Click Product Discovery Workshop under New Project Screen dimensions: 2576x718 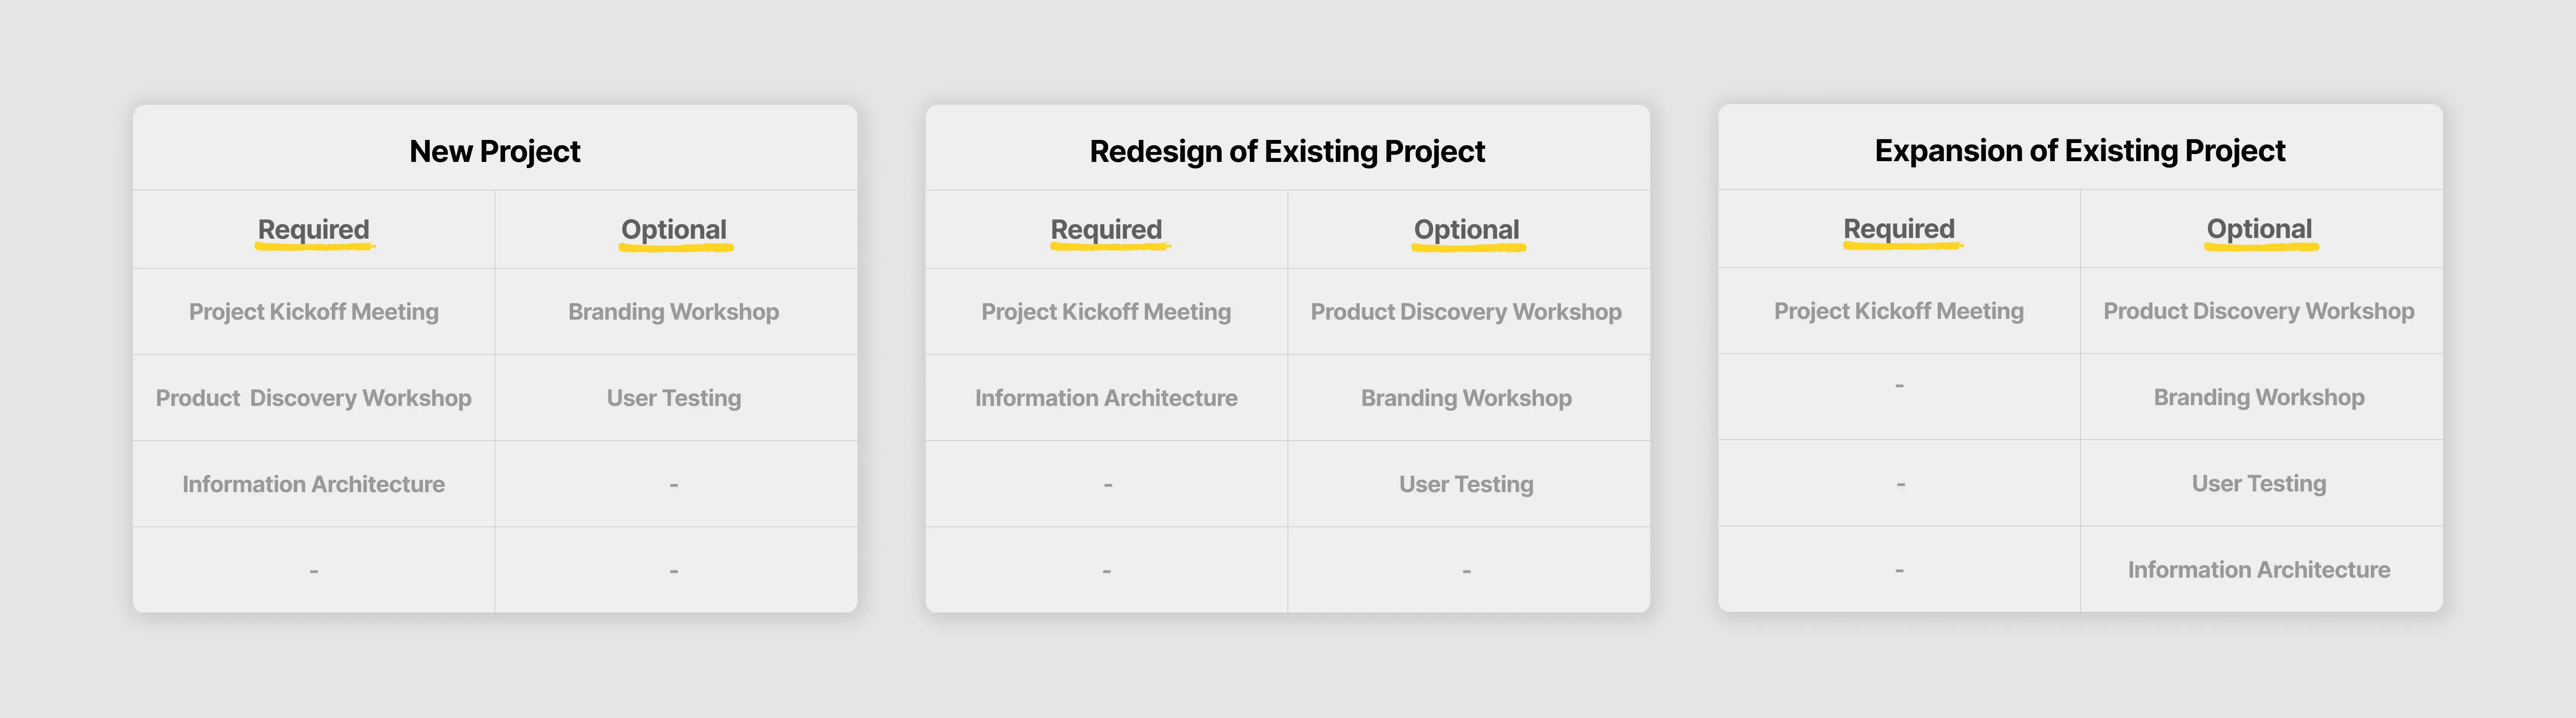coord(313,398)
